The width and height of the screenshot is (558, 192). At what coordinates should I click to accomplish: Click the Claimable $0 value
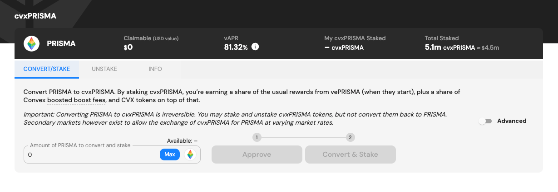point(128,47)
